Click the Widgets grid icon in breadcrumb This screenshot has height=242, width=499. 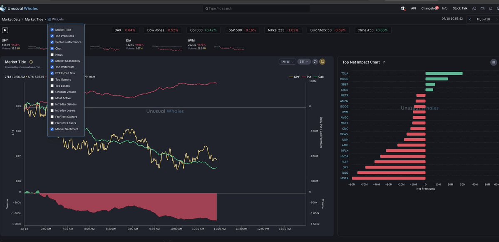[50, 20]
